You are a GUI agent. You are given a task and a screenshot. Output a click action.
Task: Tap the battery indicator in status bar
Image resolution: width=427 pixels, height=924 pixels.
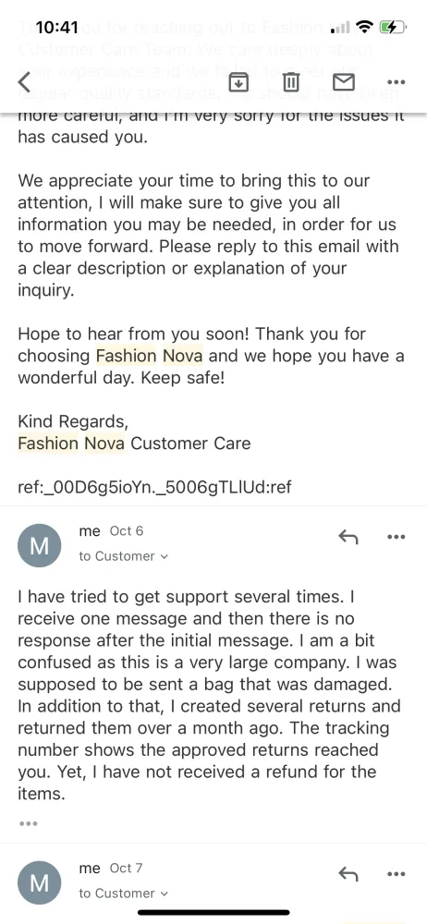click(392, 27)
